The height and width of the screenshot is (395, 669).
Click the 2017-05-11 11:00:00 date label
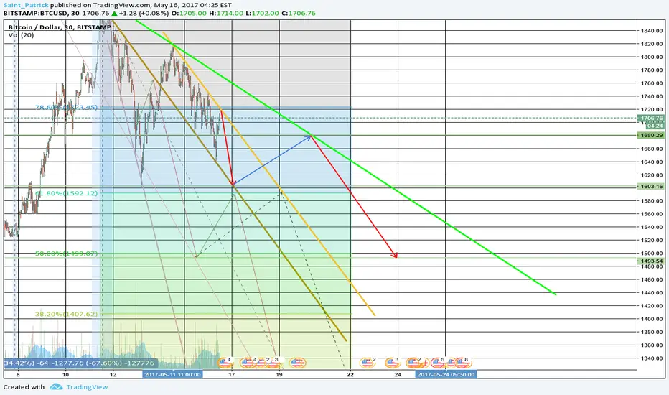[172, 374]
